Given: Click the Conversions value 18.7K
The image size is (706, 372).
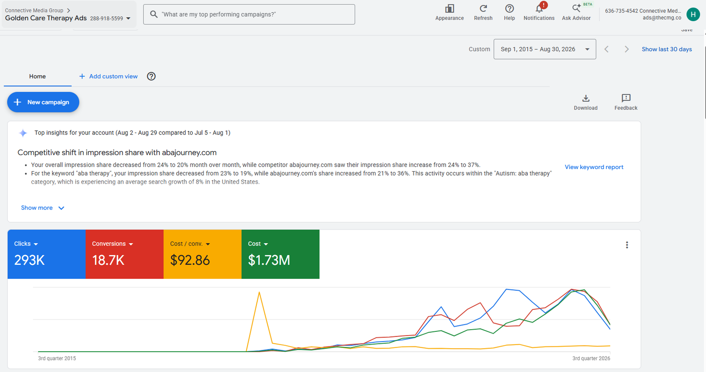Looking at the screenshot, I should (x=108, y=260).
